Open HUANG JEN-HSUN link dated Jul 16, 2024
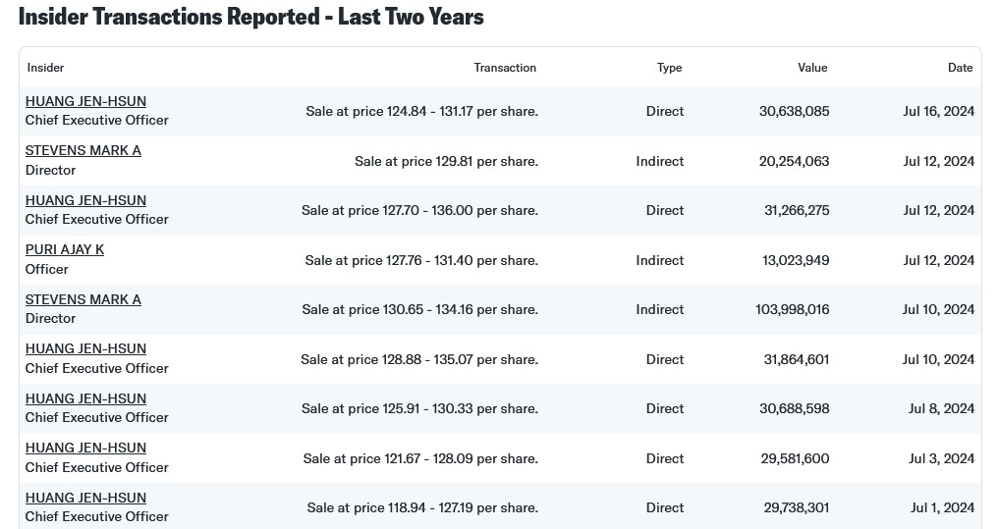 tap(85, 101)
